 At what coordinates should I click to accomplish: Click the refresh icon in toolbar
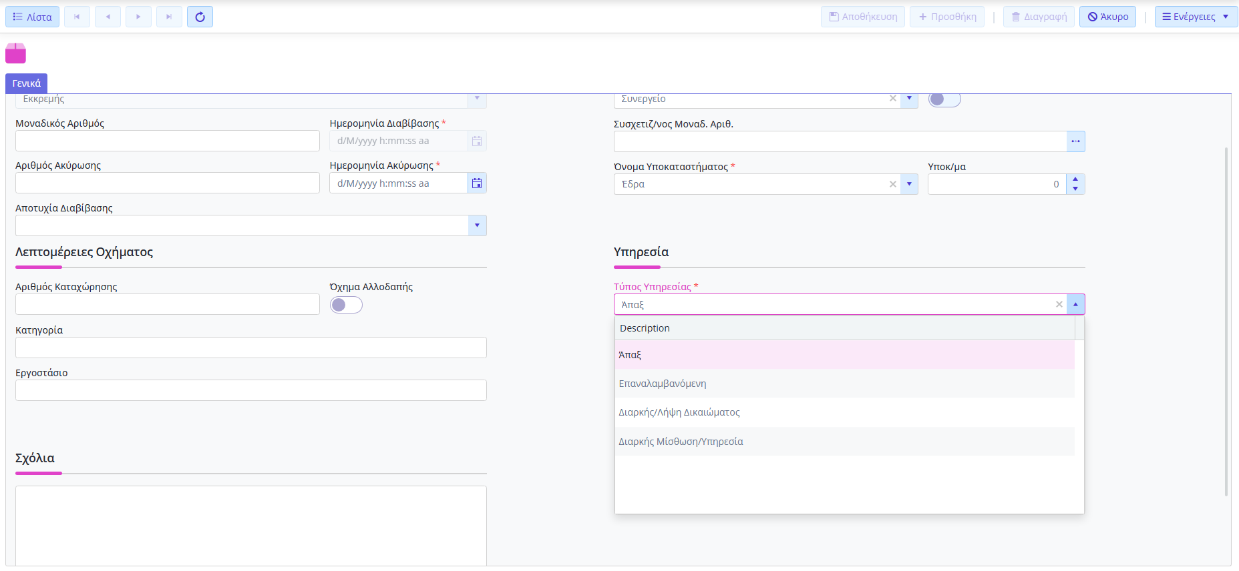coord(200,17)
